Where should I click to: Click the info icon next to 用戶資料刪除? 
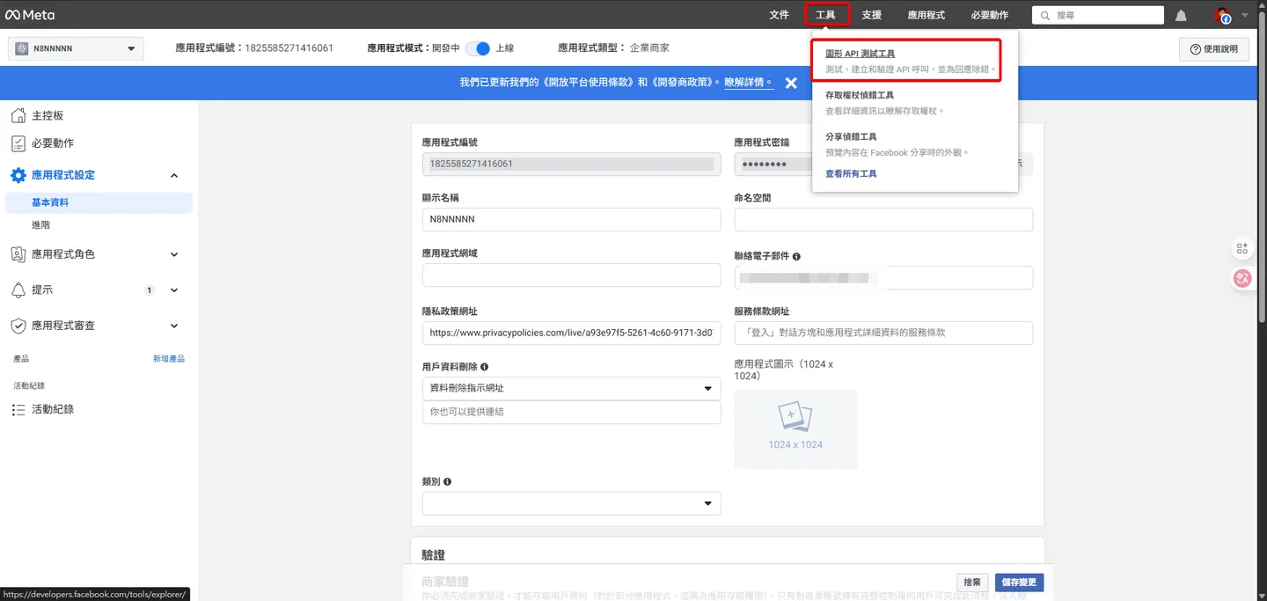pos(484,366)
